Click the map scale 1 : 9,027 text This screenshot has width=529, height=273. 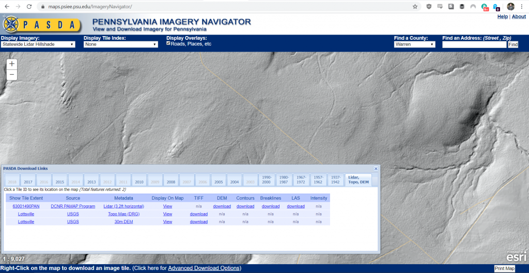14,259
